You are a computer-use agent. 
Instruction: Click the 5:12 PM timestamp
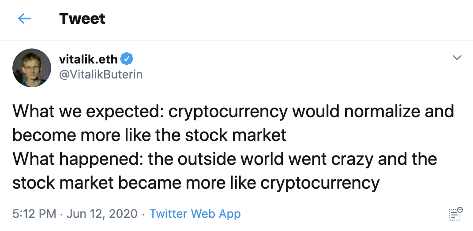pos(34,214)
